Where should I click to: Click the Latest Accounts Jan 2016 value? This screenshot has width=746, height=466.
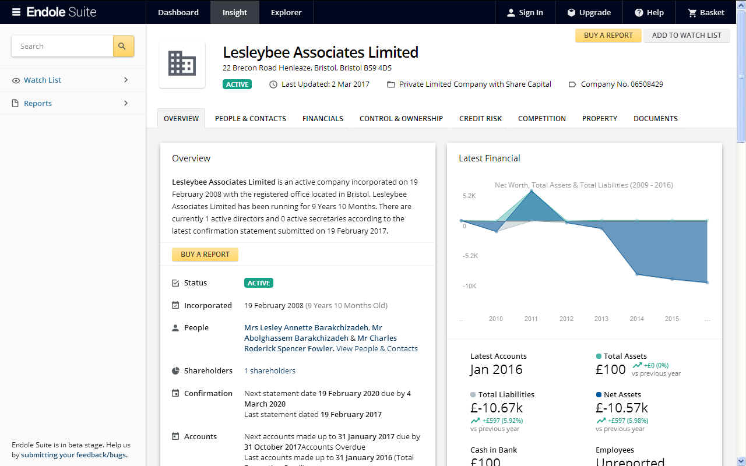point(497,370)
